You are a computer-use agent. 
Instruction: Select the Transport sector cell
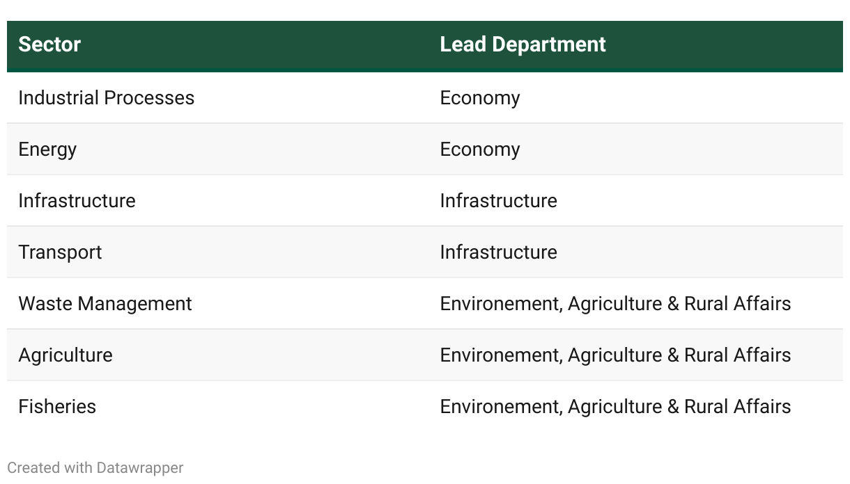[x=60, y=252]
